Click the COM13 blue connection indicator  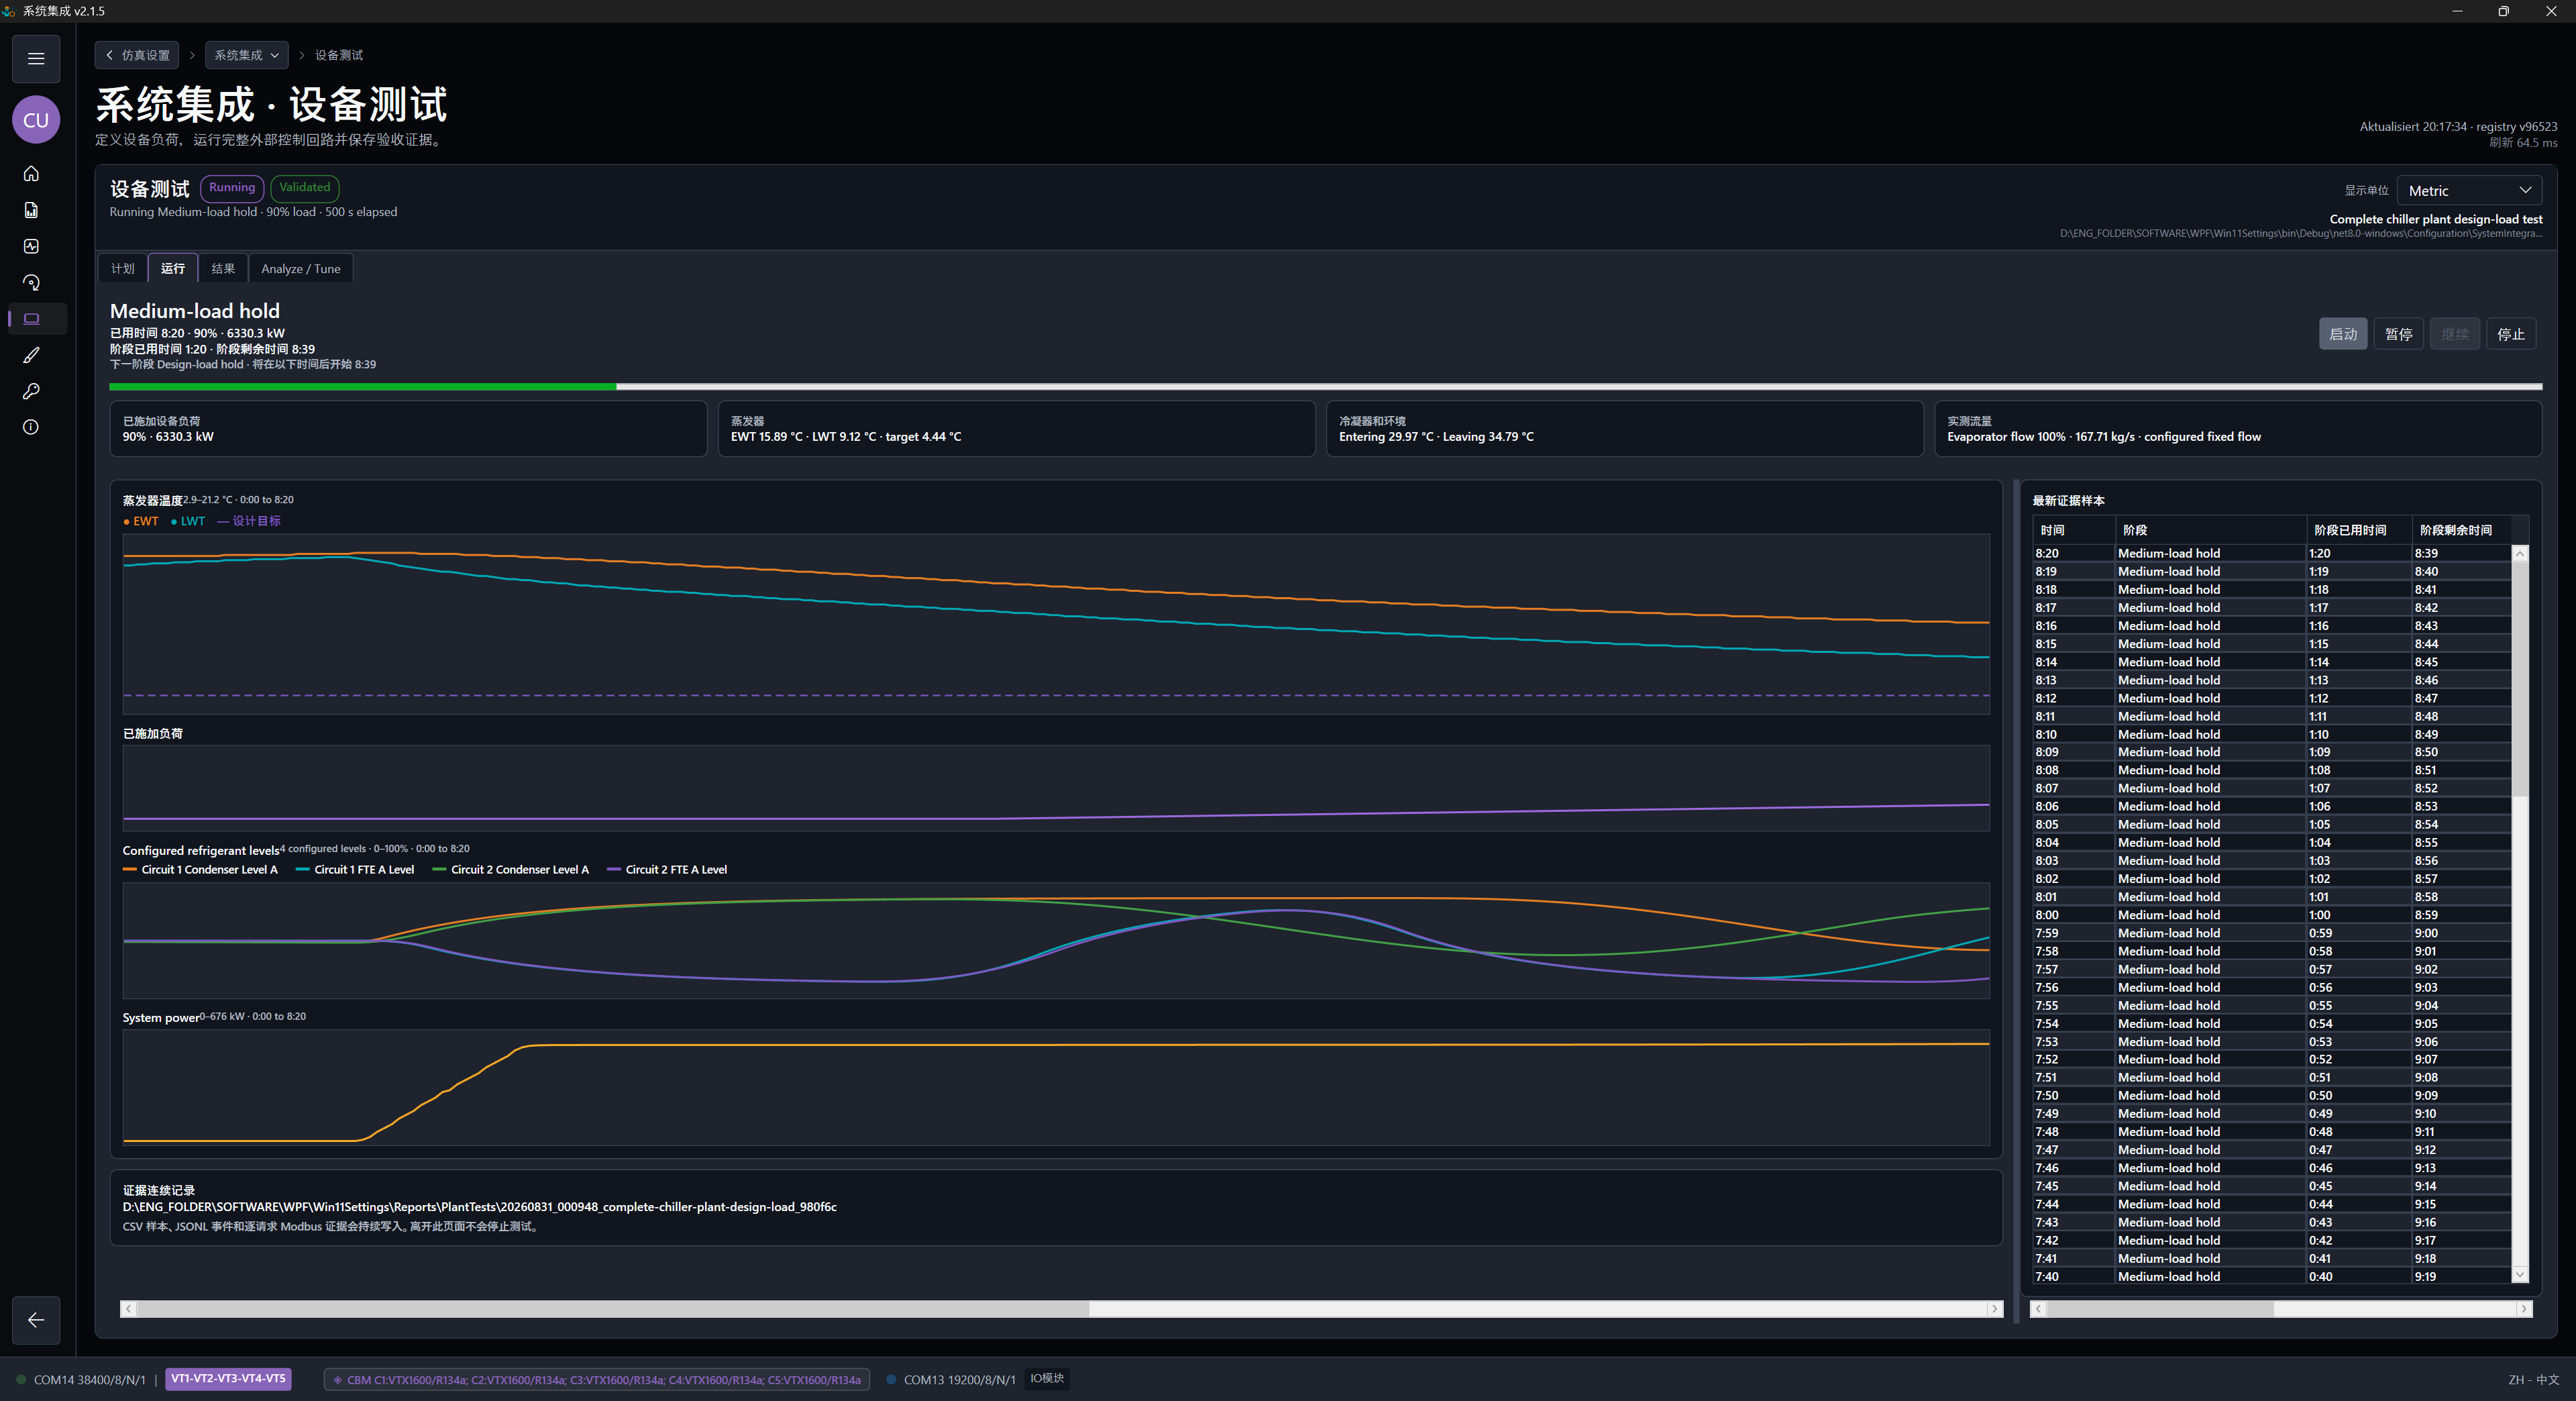(x=891, y=1379)
